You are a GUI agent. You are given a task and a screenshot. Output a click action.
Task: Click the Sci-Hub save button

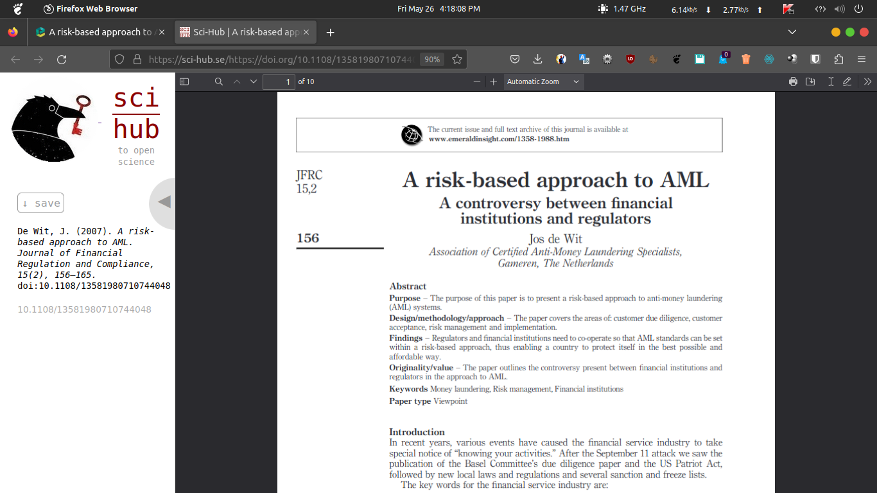40,203
